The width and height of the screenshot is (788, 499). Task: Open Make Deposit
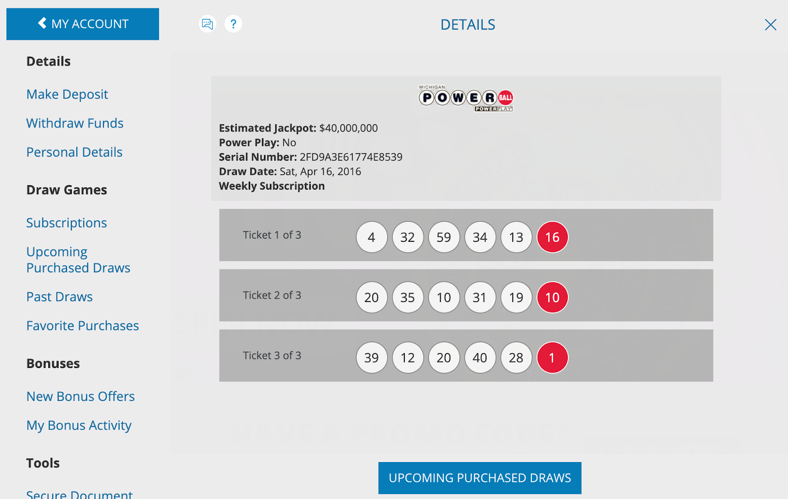(x=67, y=94)
